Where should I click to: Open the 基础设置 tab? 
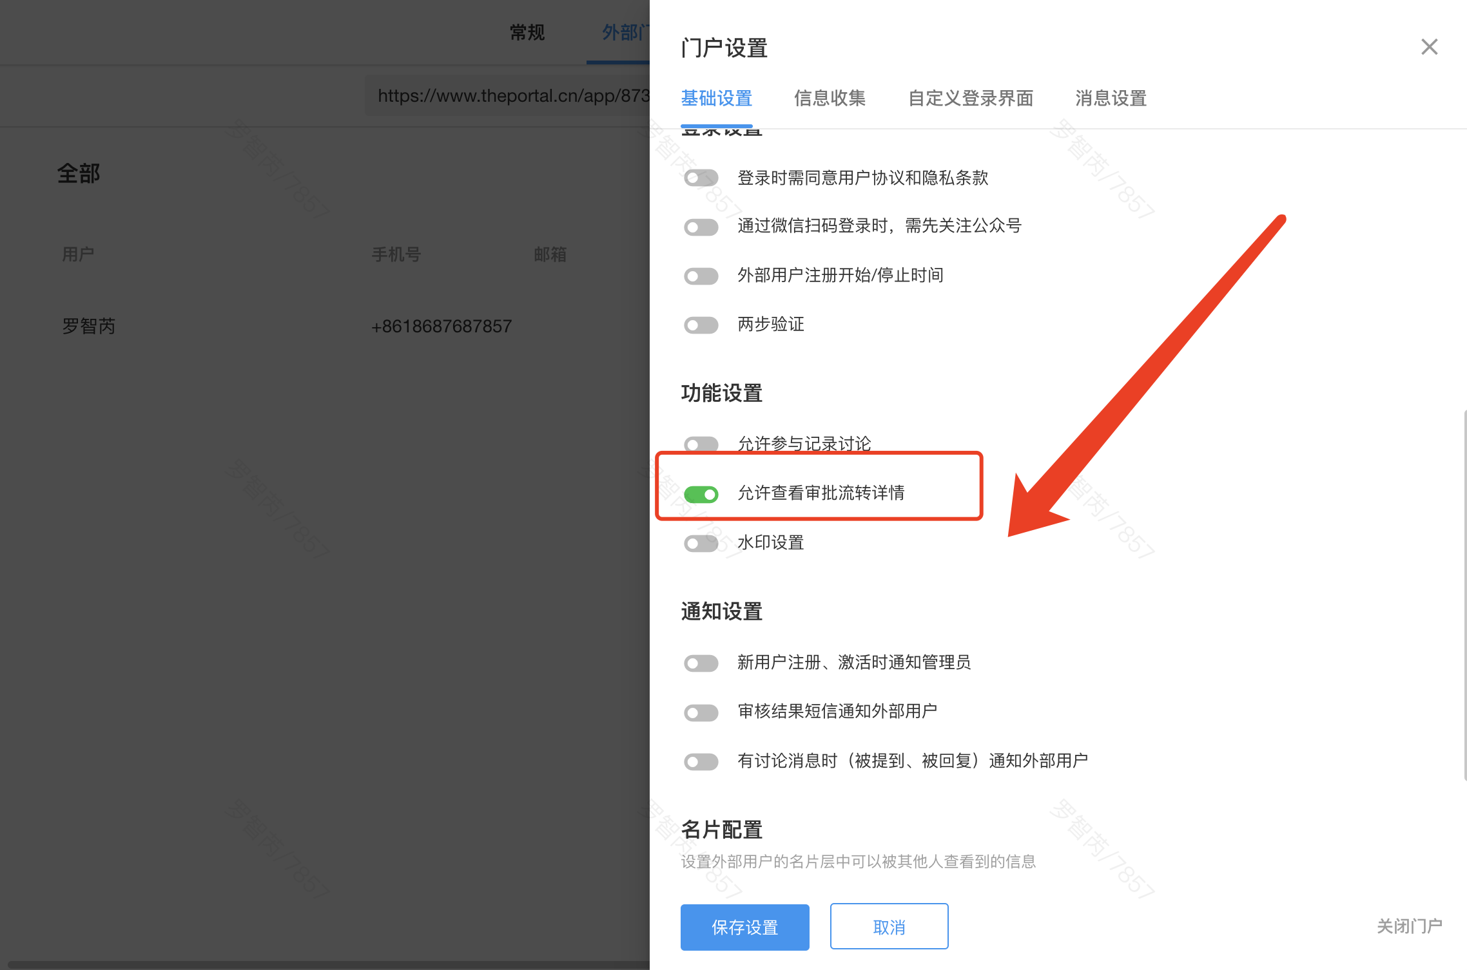click(x=717, y=99)
